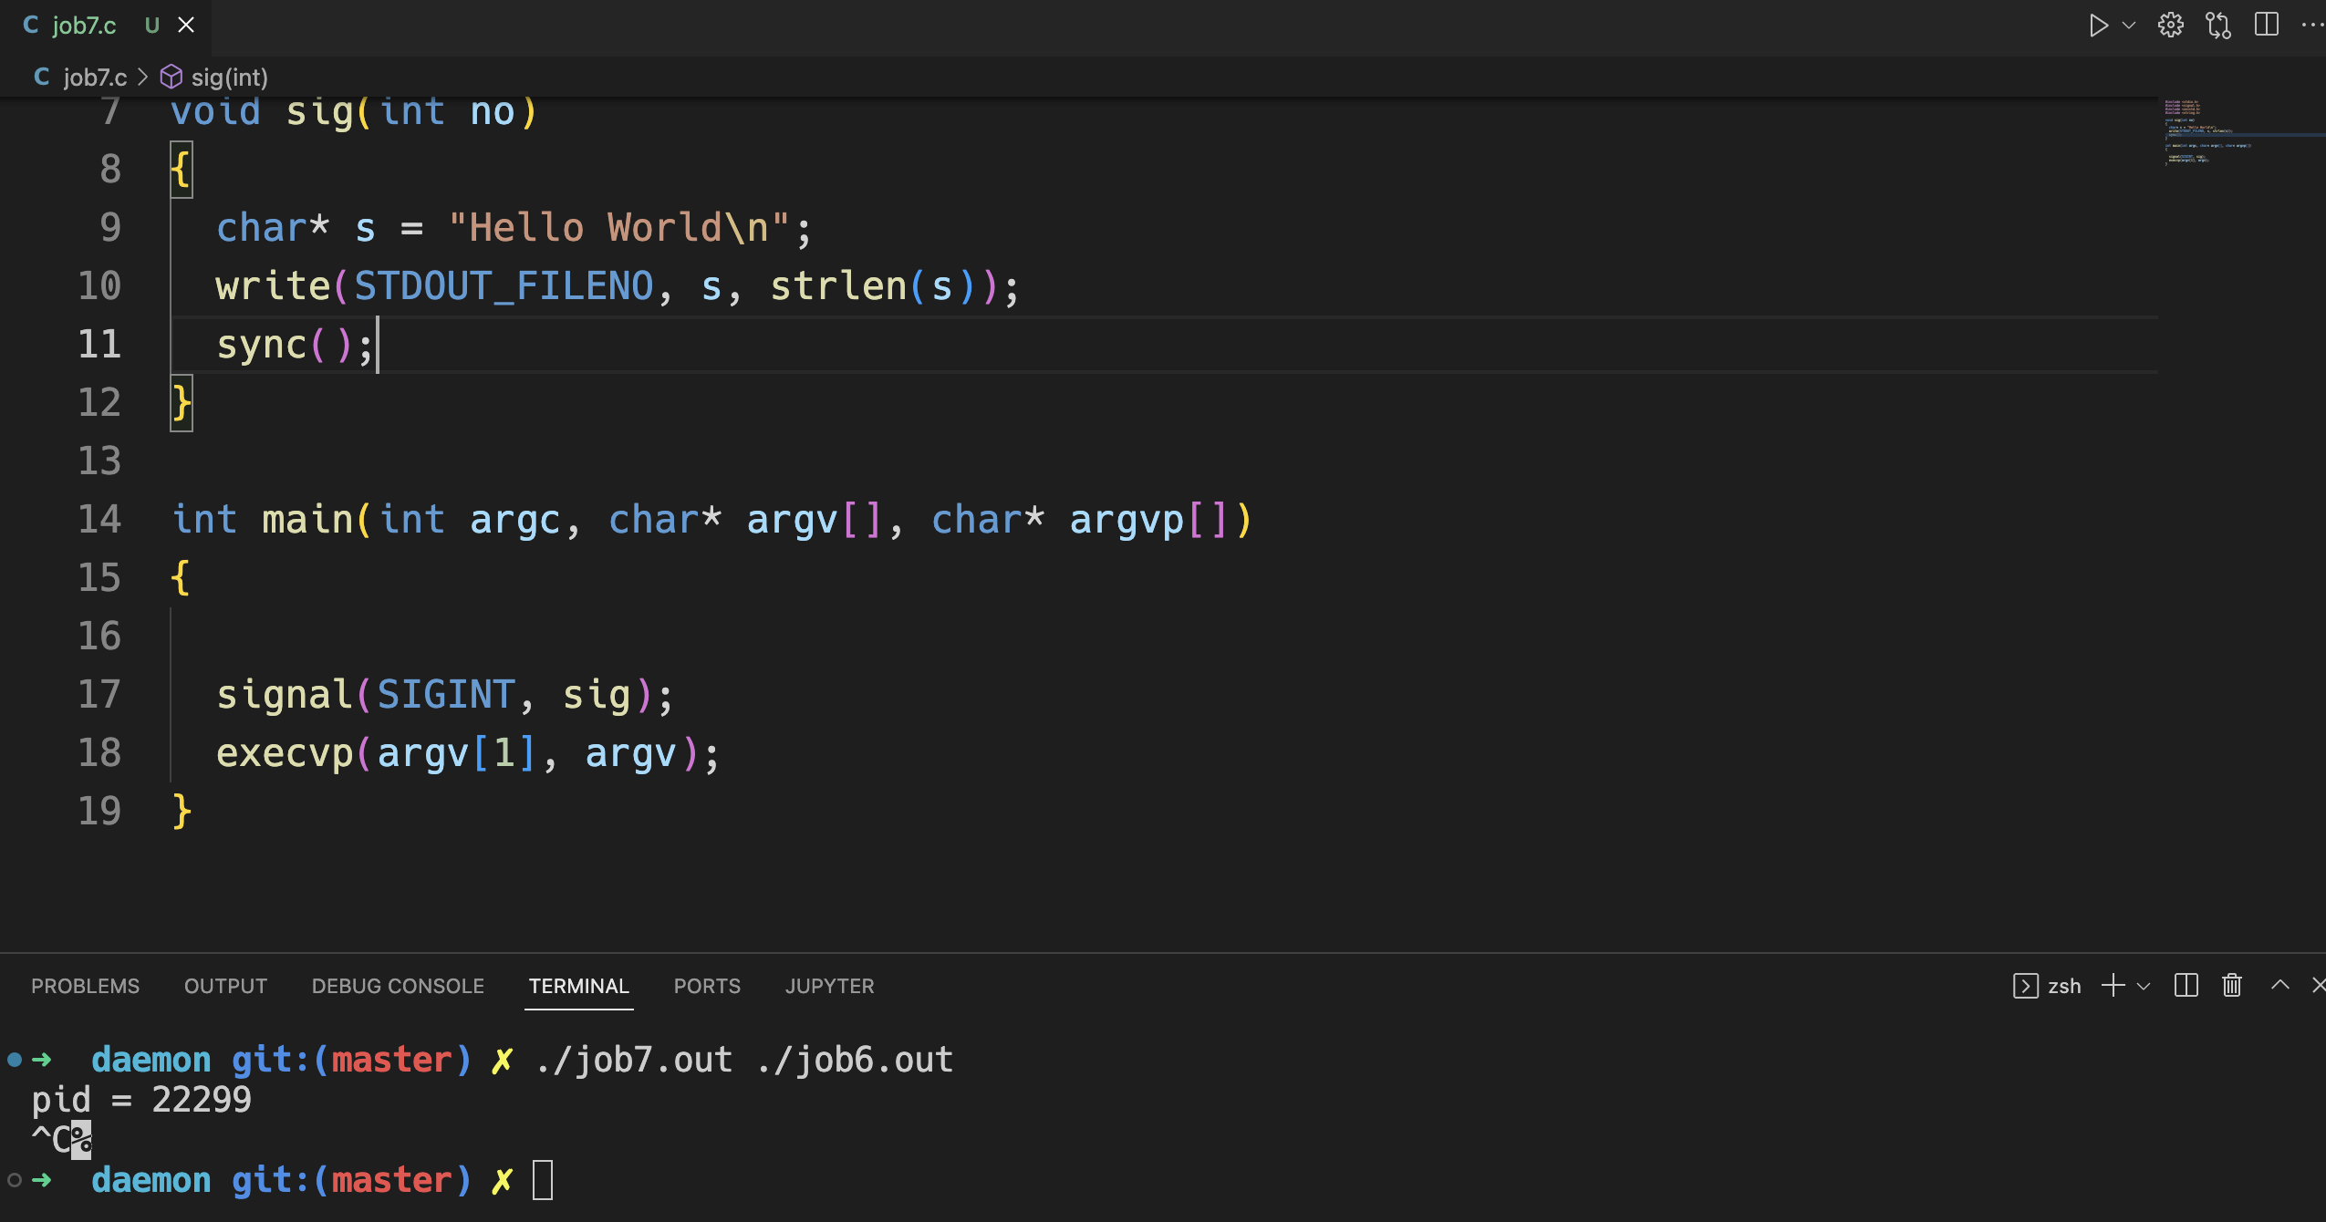Open the DEBUG CONSOLE tab
Image resolution: width=2326 pixels, height=1222 pixels.
point(398,986)
